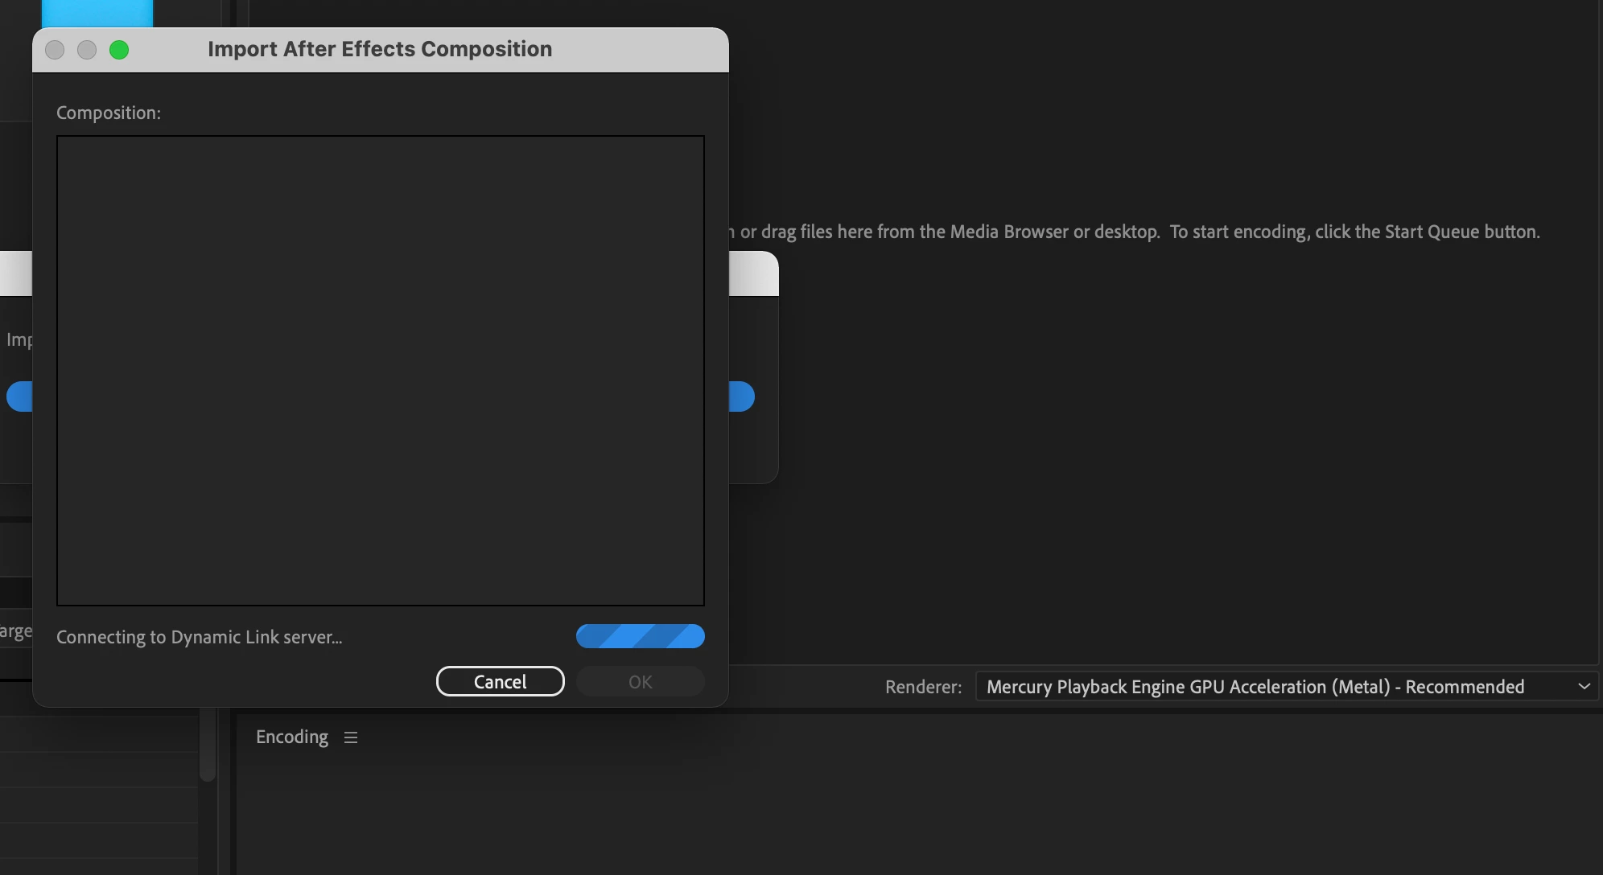The image size is (1603, 875).
Task: Click the Cancel button in the import dialog
Action: coord(500,681)
